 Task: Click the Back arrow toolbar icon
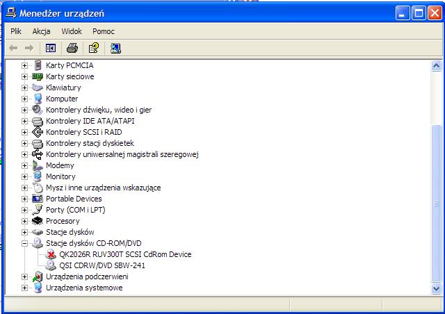coord(13,48)
